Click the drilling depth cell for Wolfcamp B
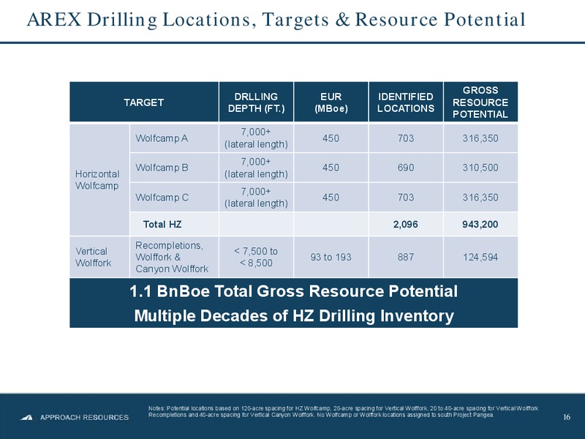 pos(257,168)
